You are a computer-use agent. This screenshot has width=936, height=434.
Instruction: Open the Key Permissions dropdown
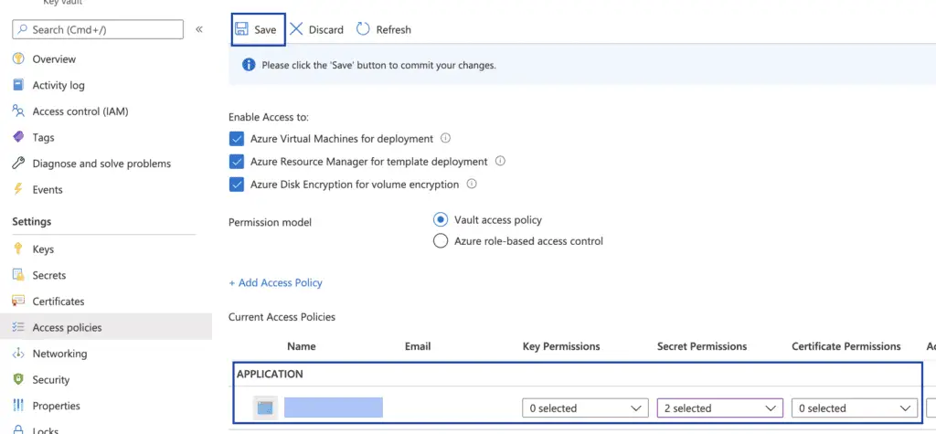(x=585, y=408)
